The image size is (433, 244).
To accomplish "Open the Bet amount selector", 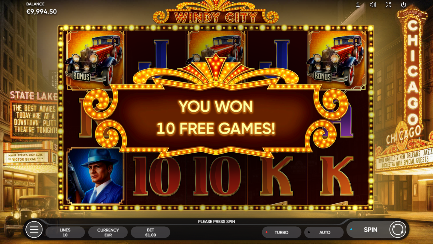I will tap(150, 232).
